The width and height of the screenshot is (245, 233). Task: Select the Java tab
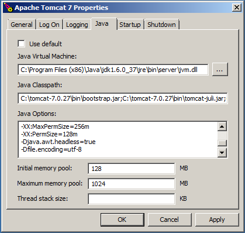click(x=102, y=23)
